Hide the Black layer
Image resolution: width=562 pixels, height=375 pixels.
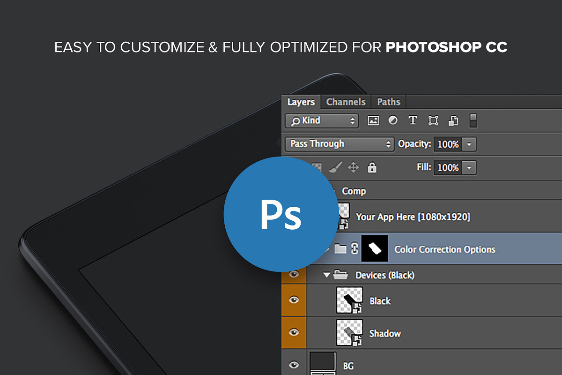(x=294, y=300)
